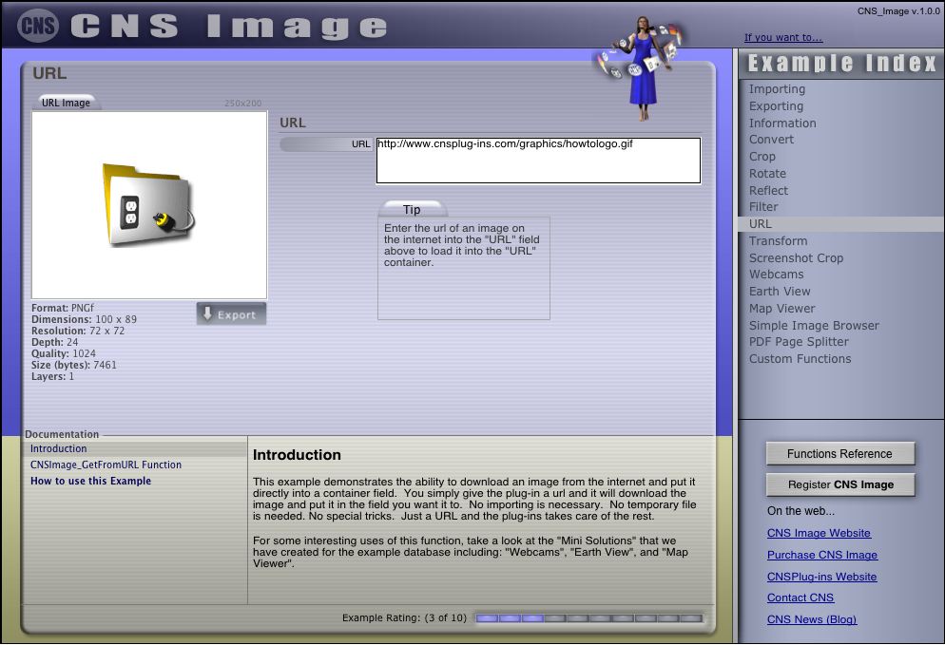Click the 'Dimensions: 100 x 89' text
945x645 pixels.
84,319
